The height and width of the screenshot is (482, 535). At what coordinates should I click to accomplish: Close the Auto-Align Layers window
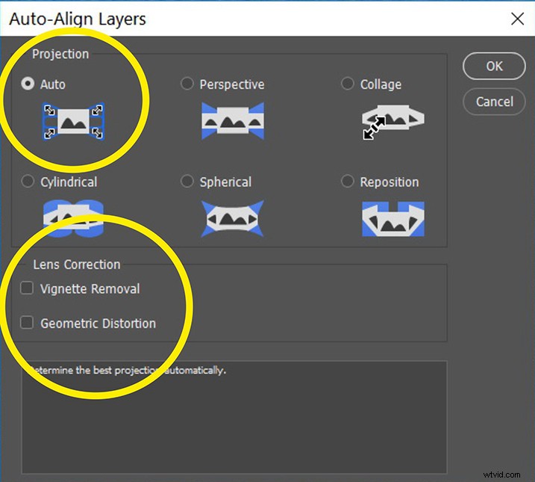point(518,19)
